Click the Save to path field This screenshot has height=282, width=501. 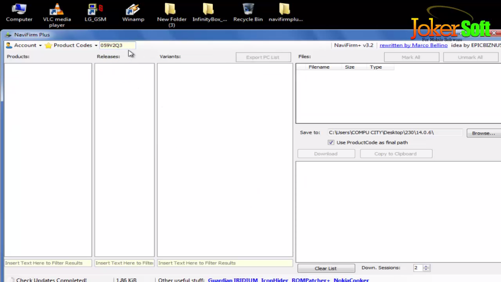(x=395, y=132)
